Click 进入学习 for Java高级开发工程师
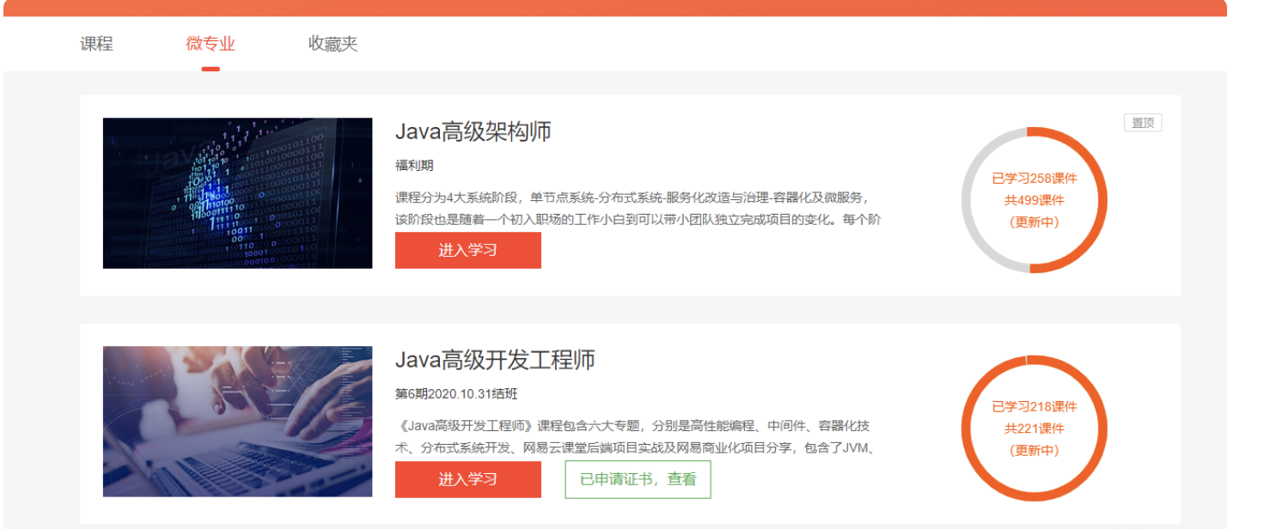The height and width of the screenshot is (529, 1270). tap(468, 479)
